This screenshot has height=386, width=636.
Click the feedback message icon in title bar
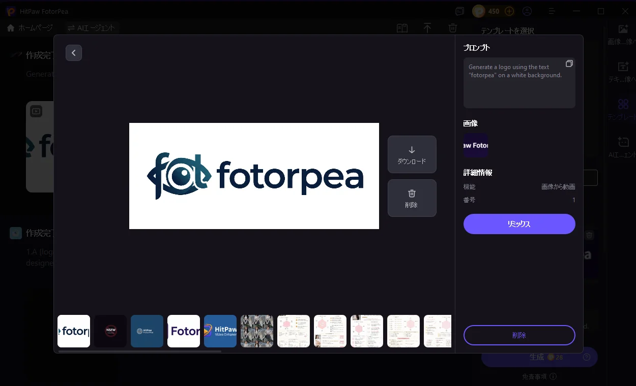click(x=459, y=11)
